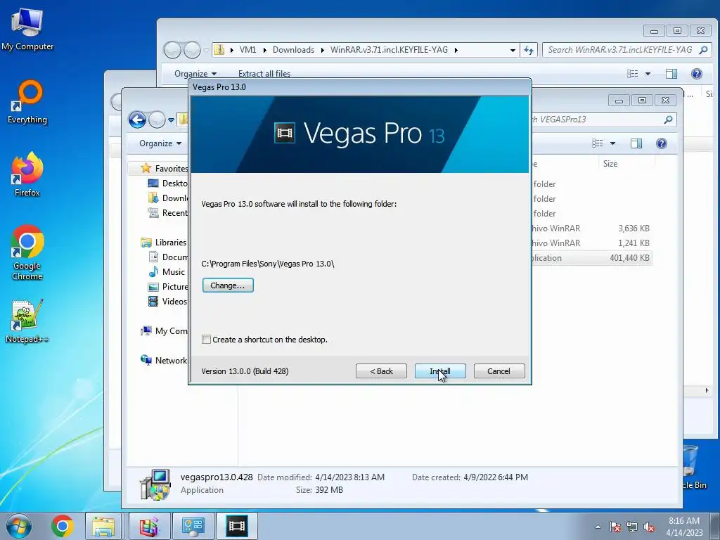Refresh the WinRAR folder window

coord(529,50)
